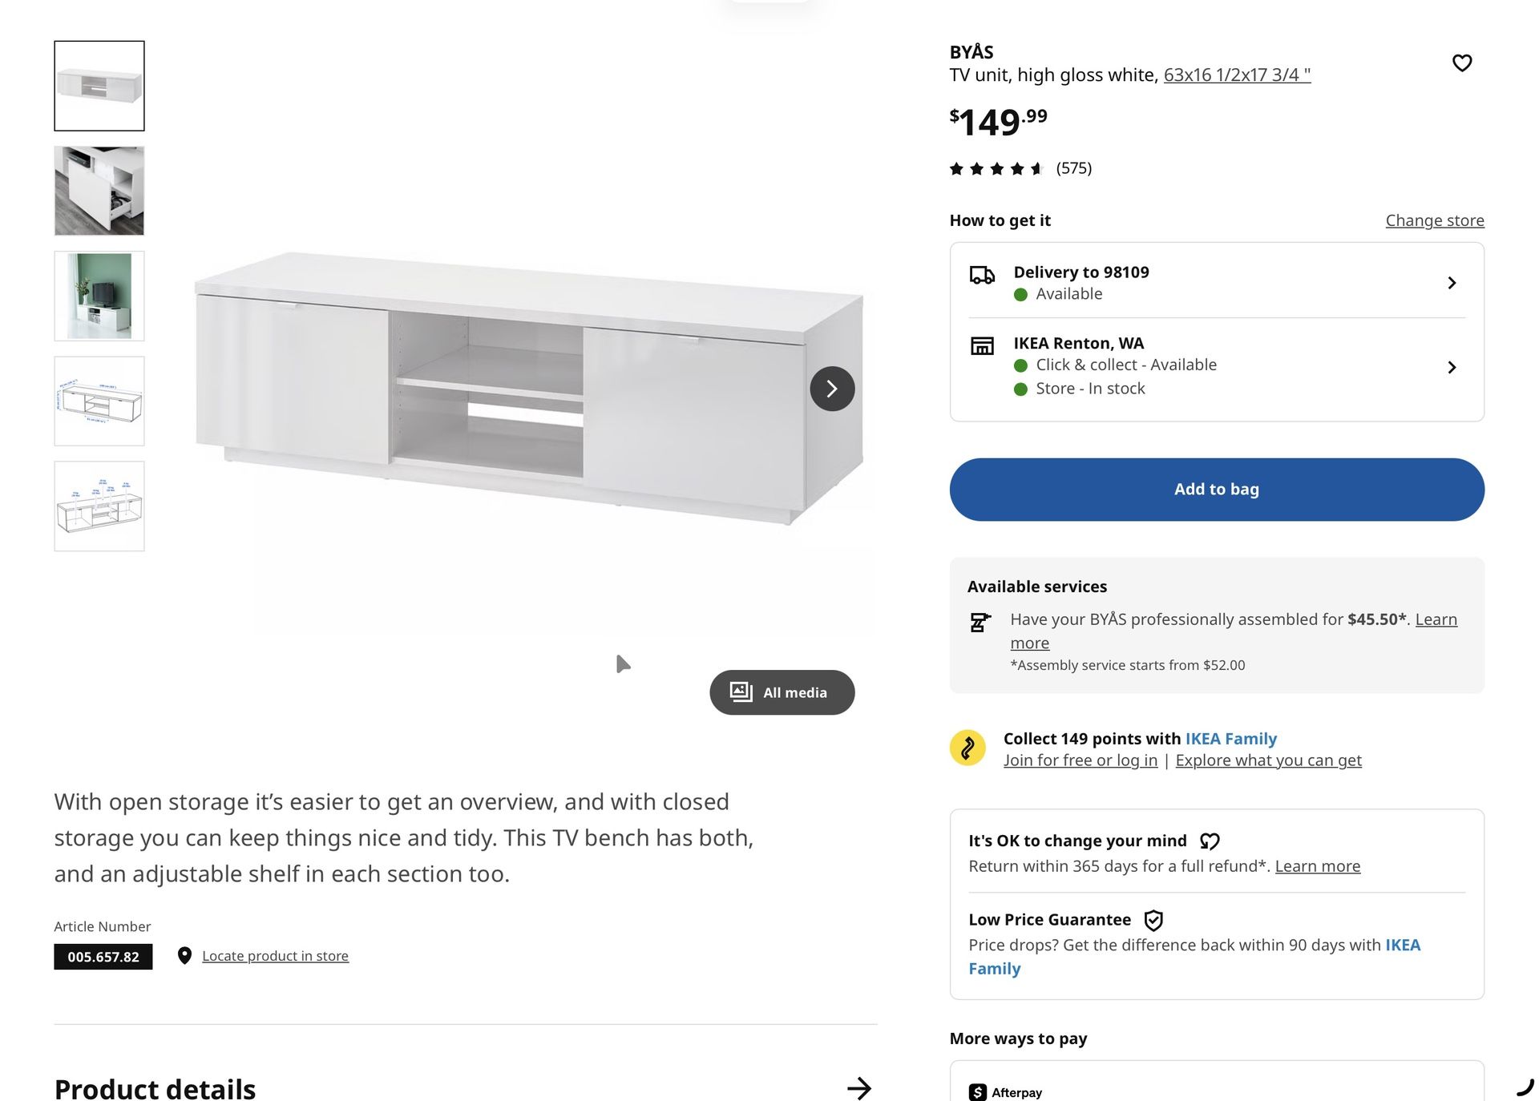1539x1101 pixels.
Task: Click the Change store link
Action: coord(1434,220)
